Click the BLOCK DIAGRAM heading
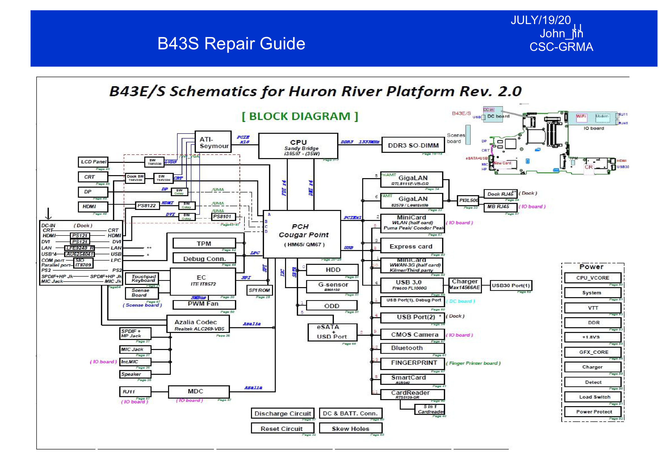 click(x=300, y=116)
